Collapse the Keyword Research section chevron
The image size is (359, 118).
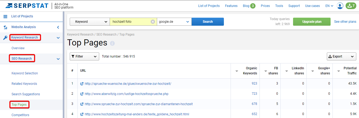point(58,38)
